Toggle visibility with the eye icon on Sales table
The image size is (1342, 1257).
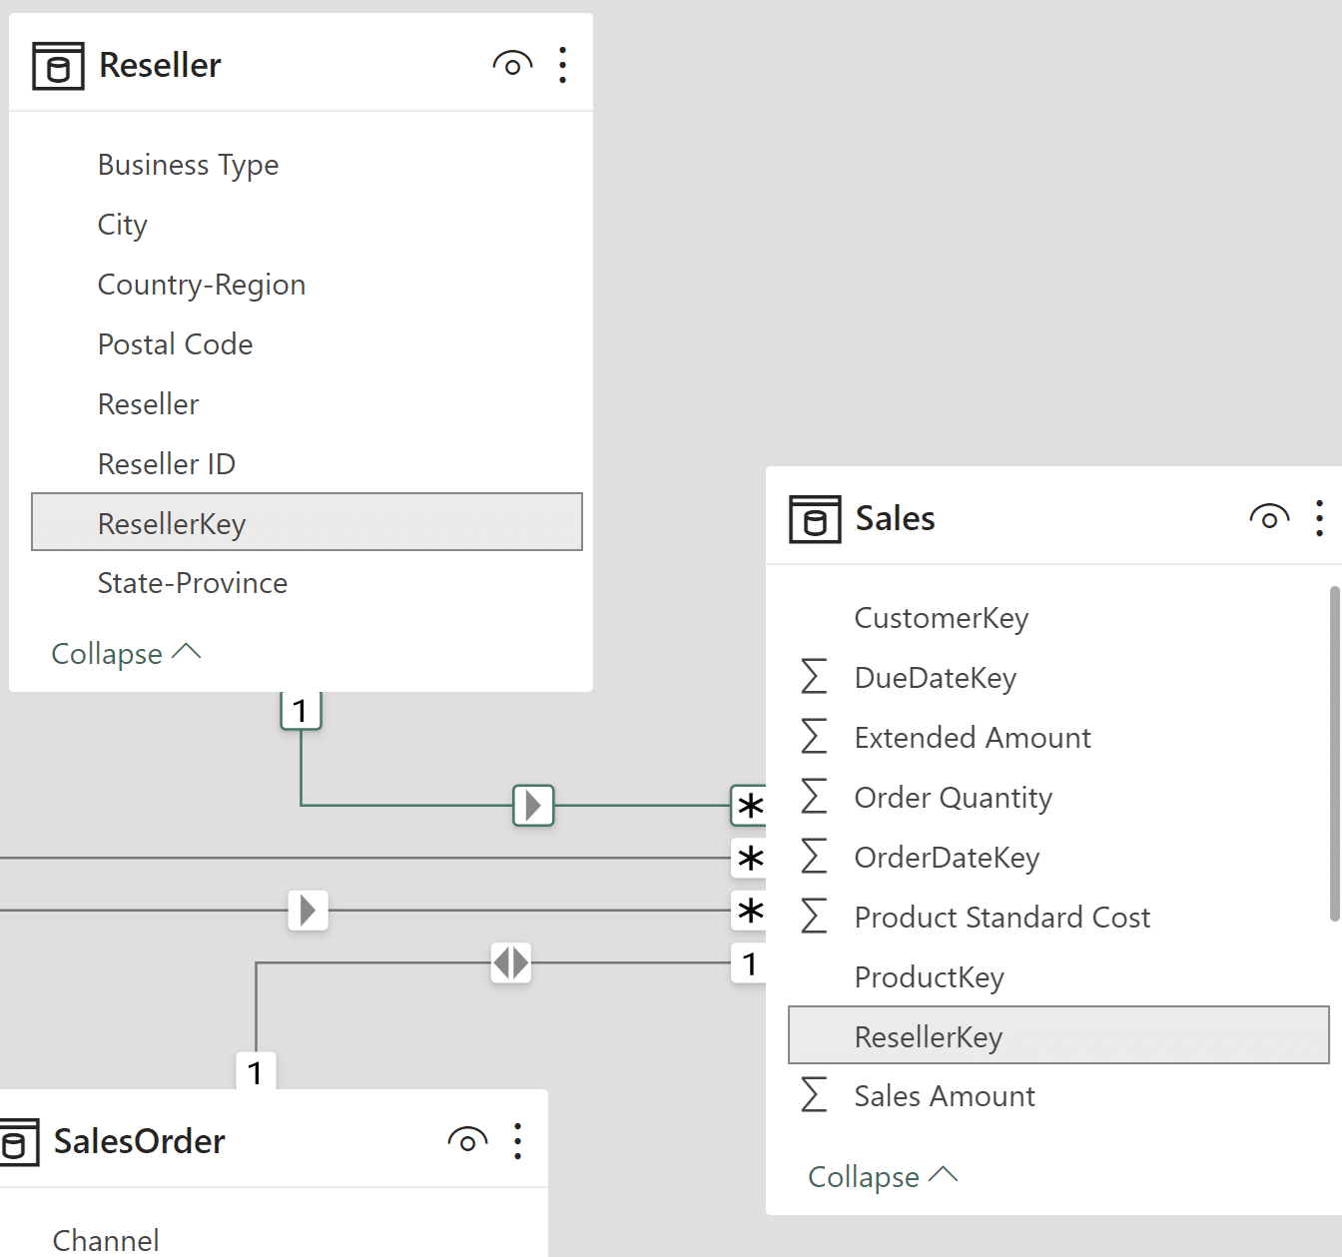click(1268, 518)
